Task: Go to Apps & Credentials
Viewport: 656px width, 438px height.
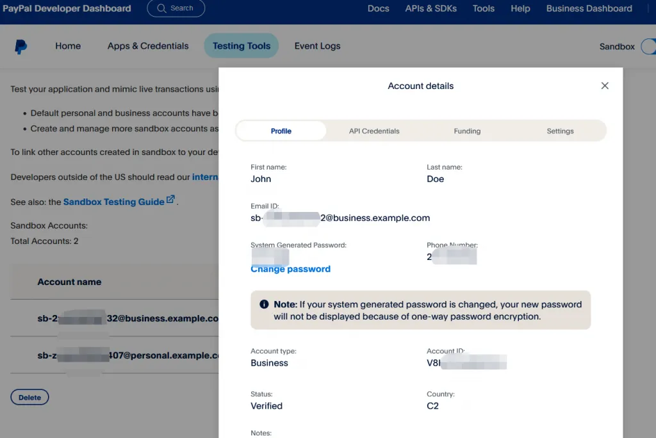Action: pos(148,46)
